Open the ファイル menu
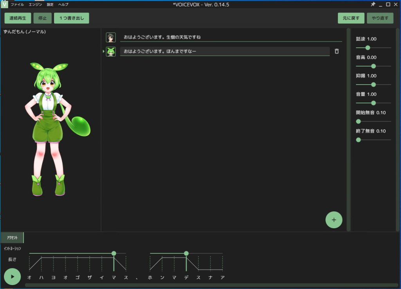Viewport: 401px width, 289px height. point(17,5)
